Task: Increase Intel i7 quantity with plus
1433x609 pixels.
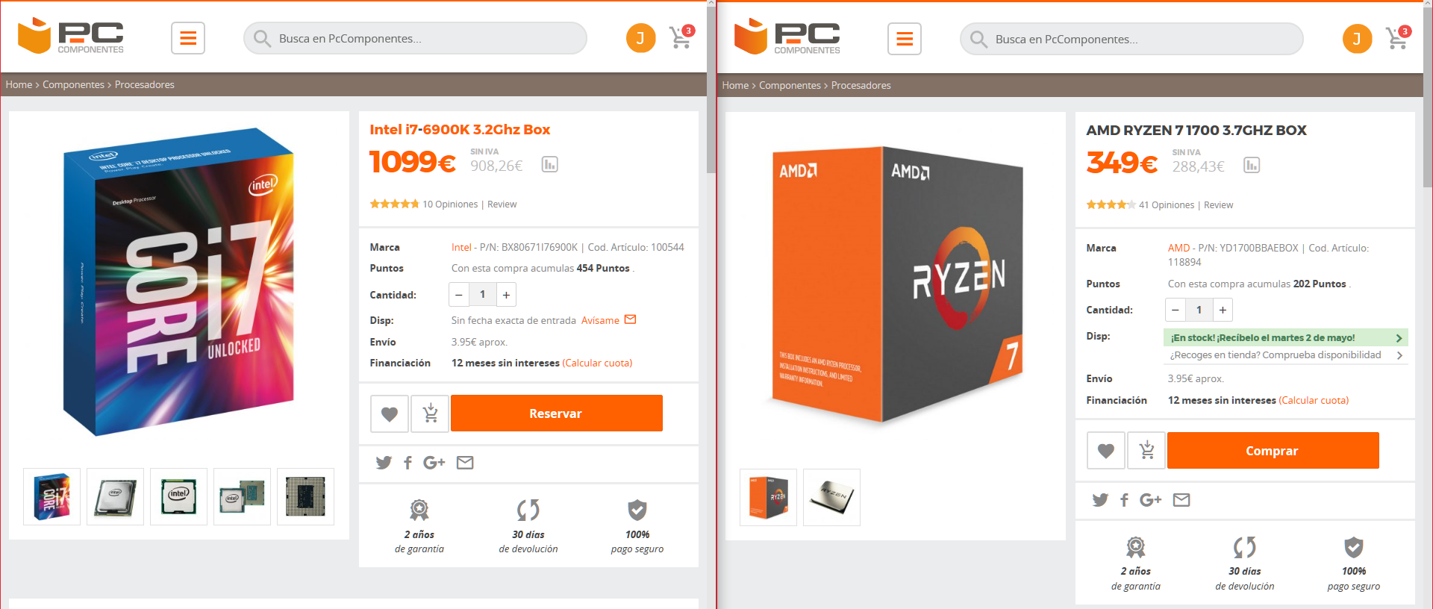Action: [506, 295]
